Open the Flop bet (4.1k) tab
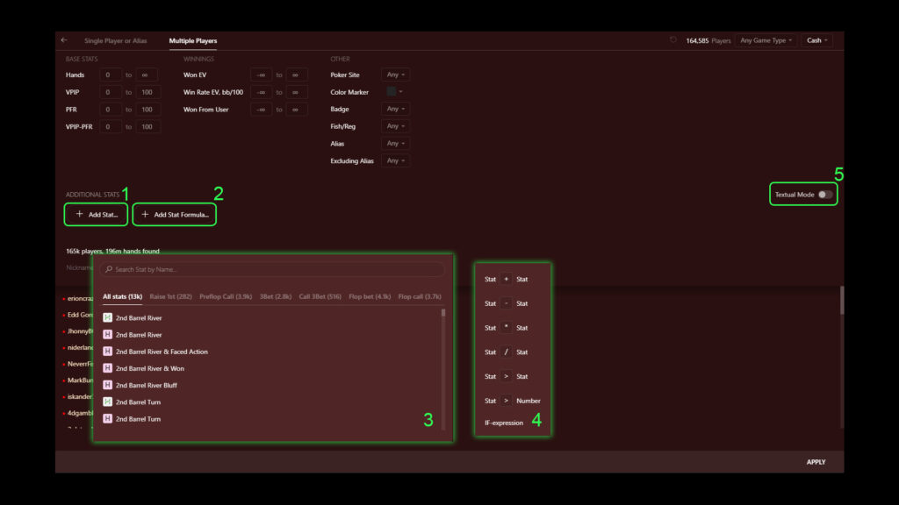Viewport: 899px width, 505px height. click(x=370, y=296)
